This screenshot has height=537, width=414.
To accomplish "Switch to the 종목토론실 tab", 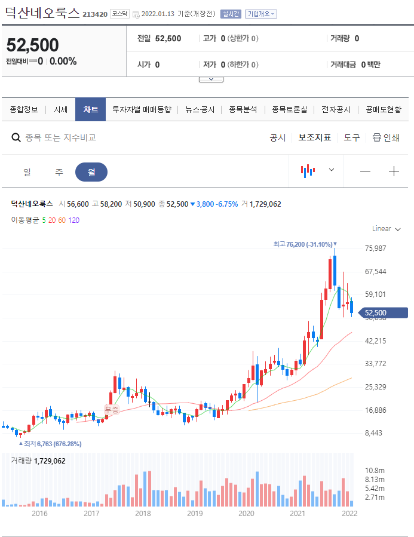I will (289, 109).
